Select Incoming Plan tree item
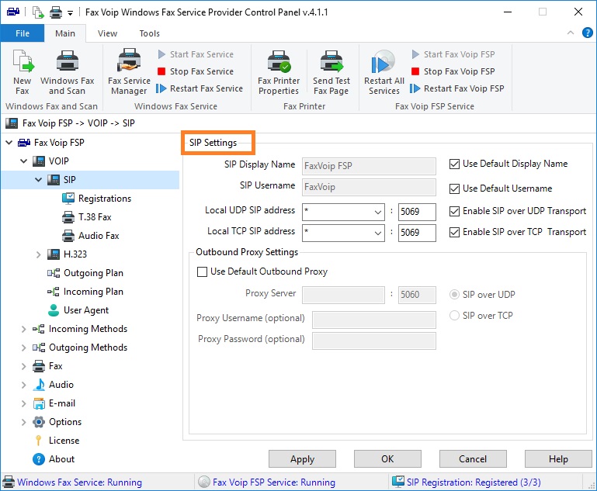The height and width of the screenshot is (491, 597). point(85,292)
